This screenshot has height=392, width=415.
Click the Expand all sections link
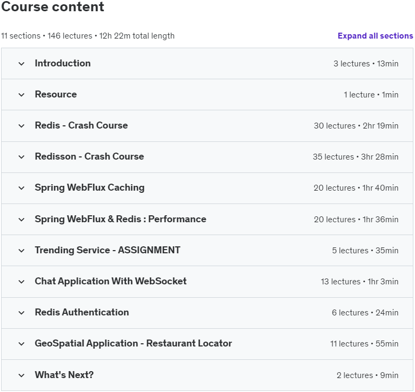click(375, 36)
